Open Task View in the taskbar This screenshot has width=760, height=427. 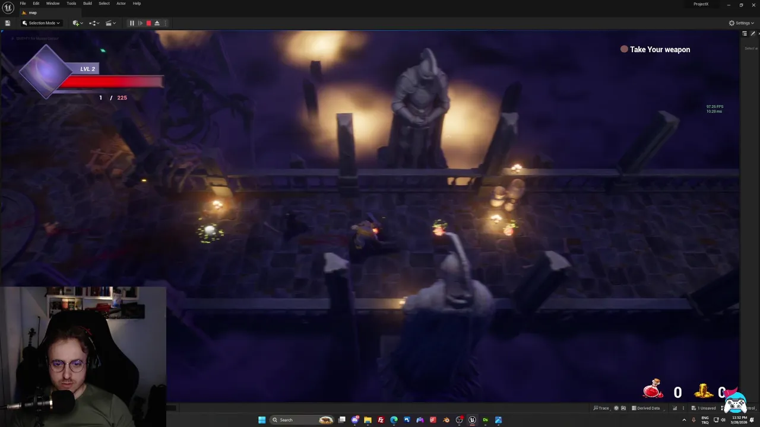(x=341, y=420)
